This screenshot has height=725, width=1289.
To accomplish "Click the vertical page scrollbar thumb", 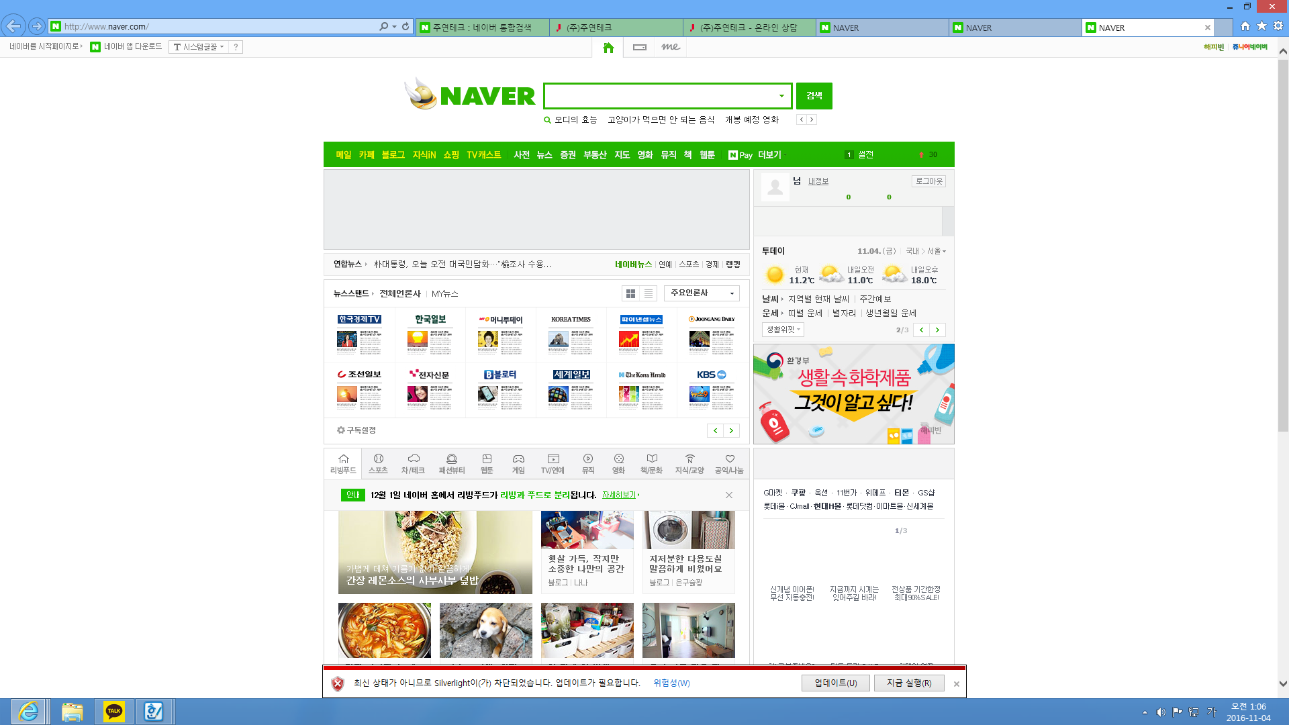I will coord(1283,245).
